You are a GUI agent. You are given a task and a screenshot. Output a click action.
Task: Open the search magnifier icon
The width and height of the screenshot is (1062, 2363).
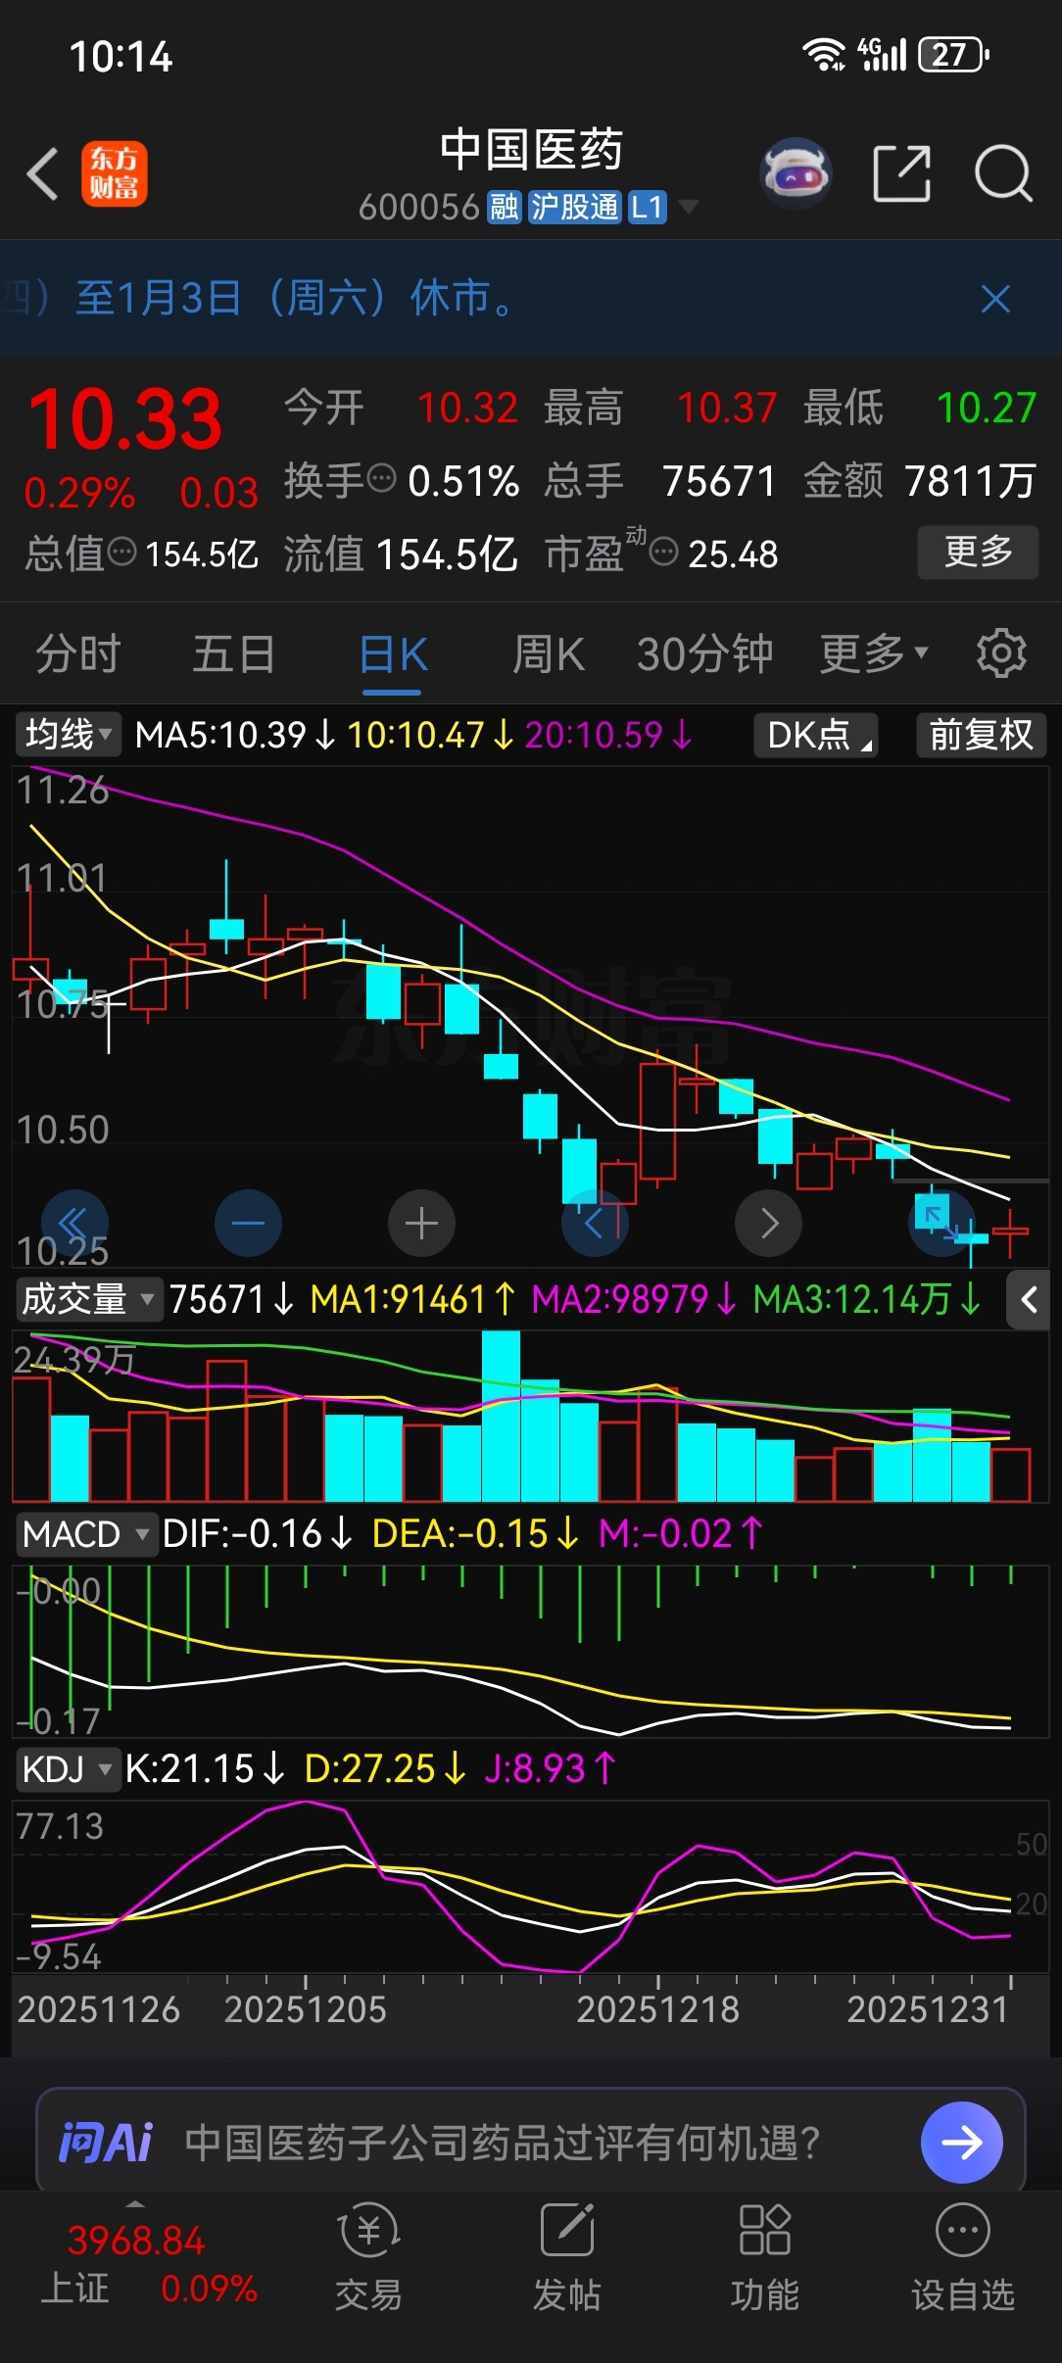[1003, 174]
